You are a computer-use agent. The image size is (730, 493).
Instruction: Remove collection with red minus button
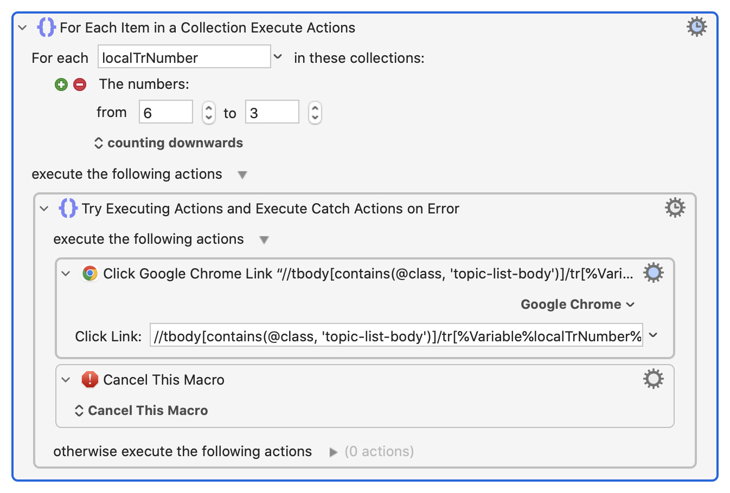(80, 85)
